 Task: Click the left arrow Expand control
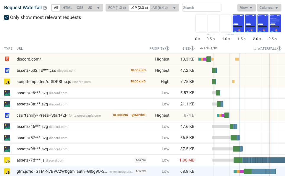coord(209,48)
